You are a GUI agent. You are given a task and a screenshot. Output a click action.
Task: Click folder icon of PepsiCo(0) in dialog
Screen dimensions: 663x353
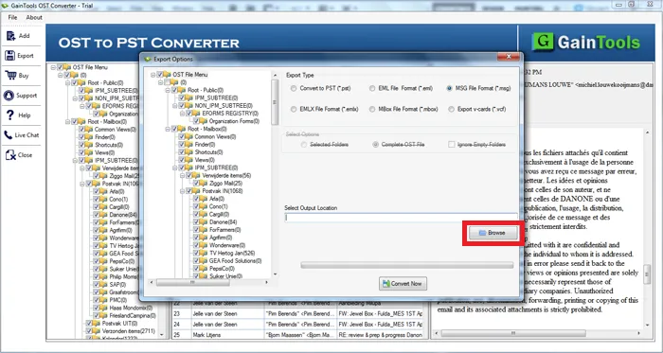click(204, 269)
